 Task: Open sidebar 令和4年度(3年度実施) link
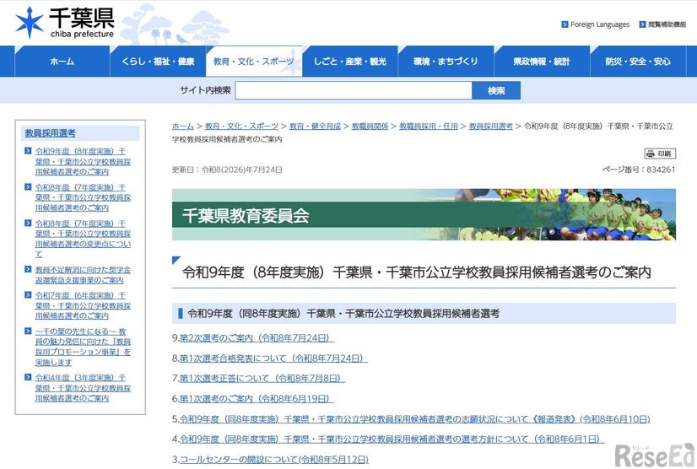click(83, 388)
